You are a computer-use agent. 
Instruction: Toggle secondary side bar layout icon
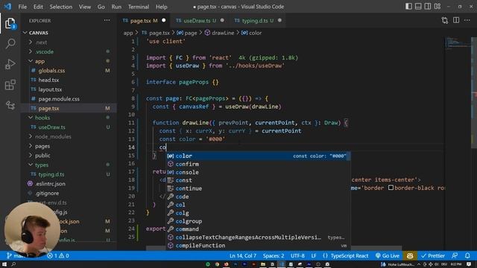click(427, 7)
